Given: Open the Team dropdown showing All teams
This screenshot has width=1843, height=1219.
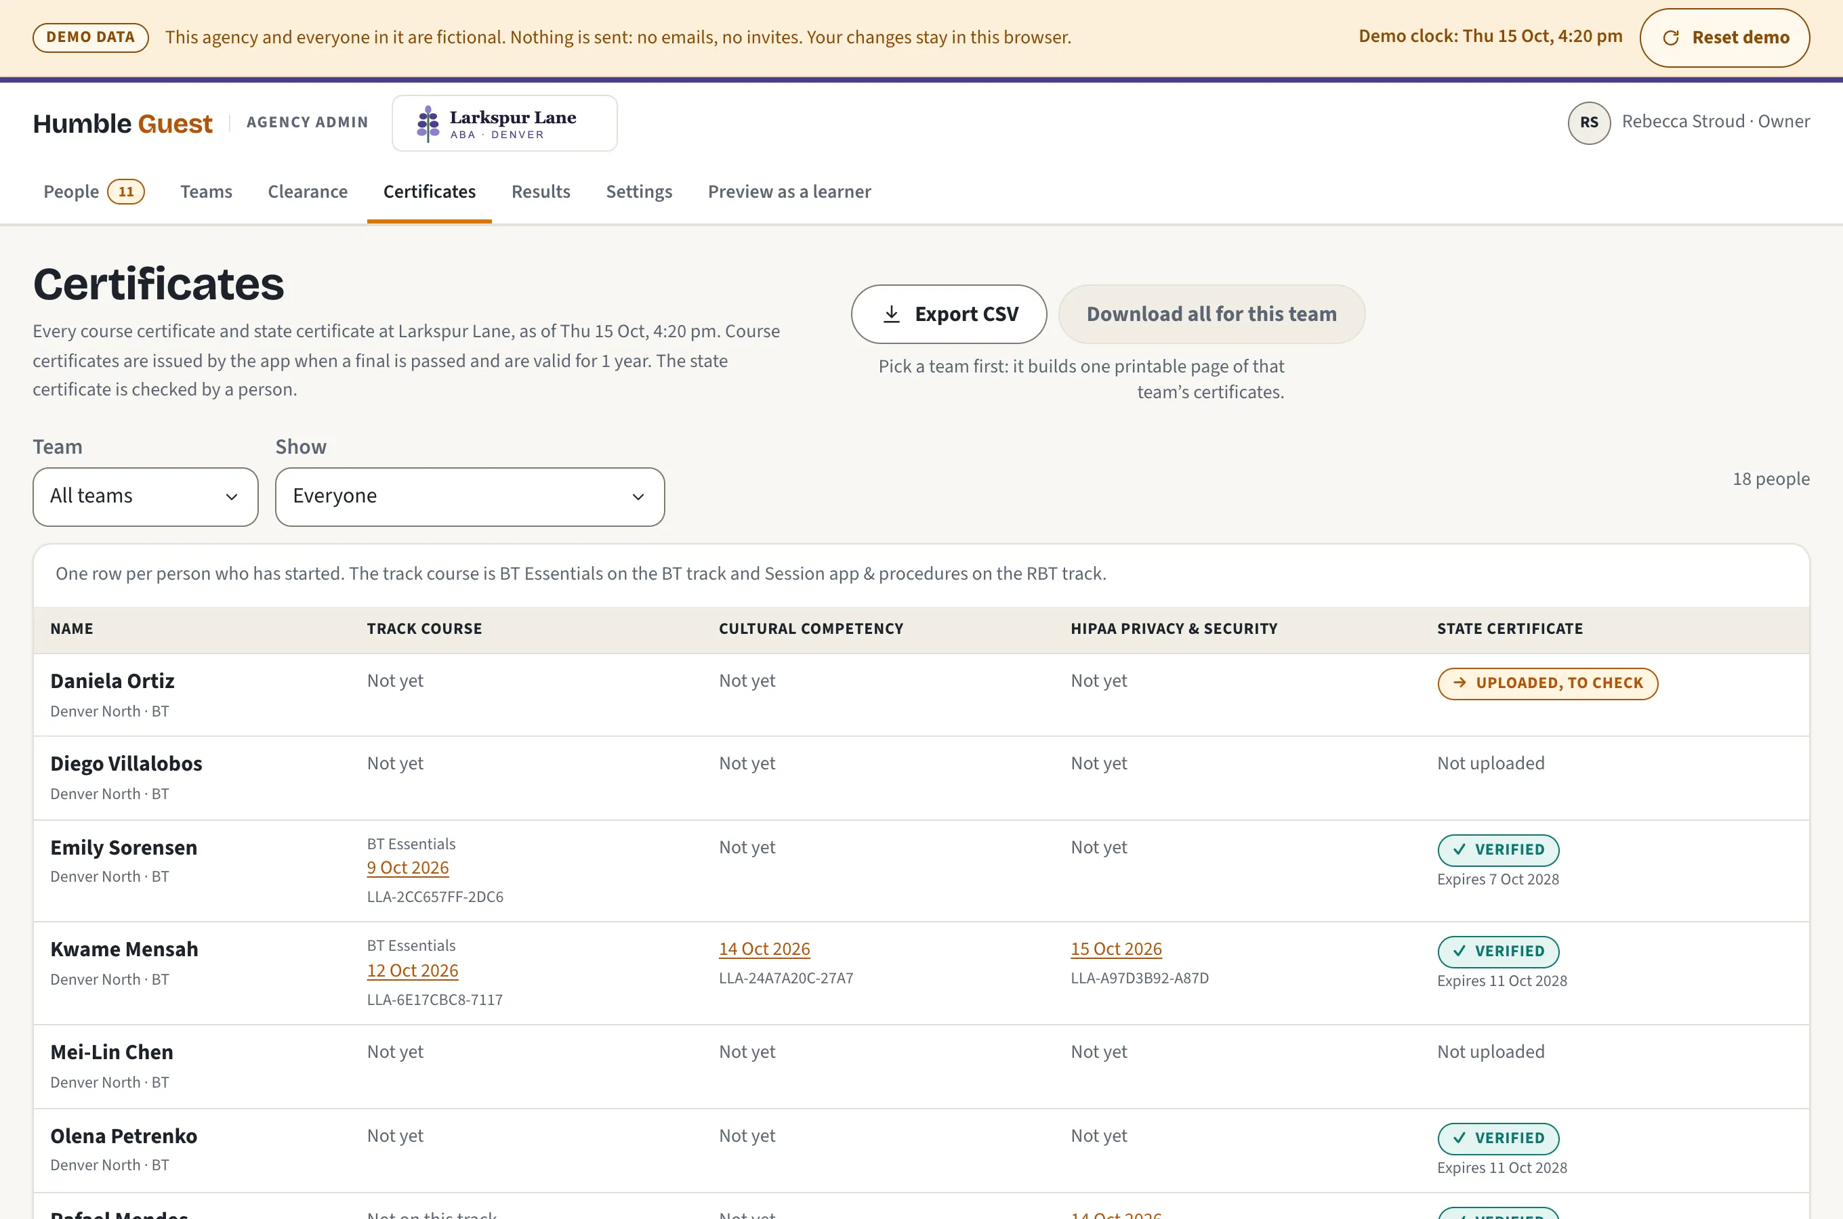Looking at the screenshot, I should (x=146, y=497).
